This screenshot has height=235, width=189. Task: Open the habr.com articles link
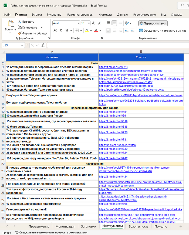coord(131,75)
